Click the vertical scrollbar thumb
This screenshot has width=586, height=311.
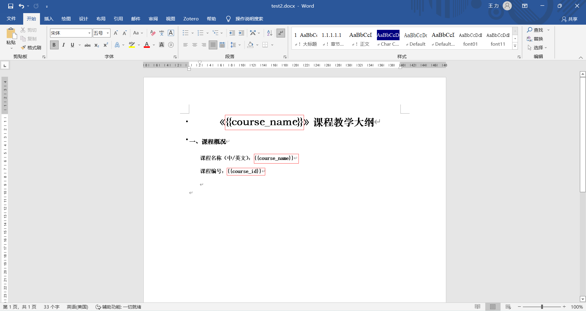click(583, 134)
